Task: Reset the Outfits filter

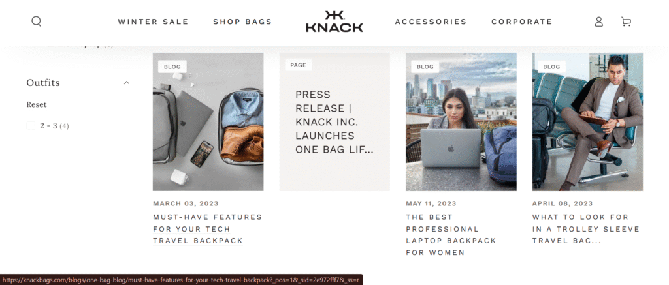Action: tap(37, 104)
